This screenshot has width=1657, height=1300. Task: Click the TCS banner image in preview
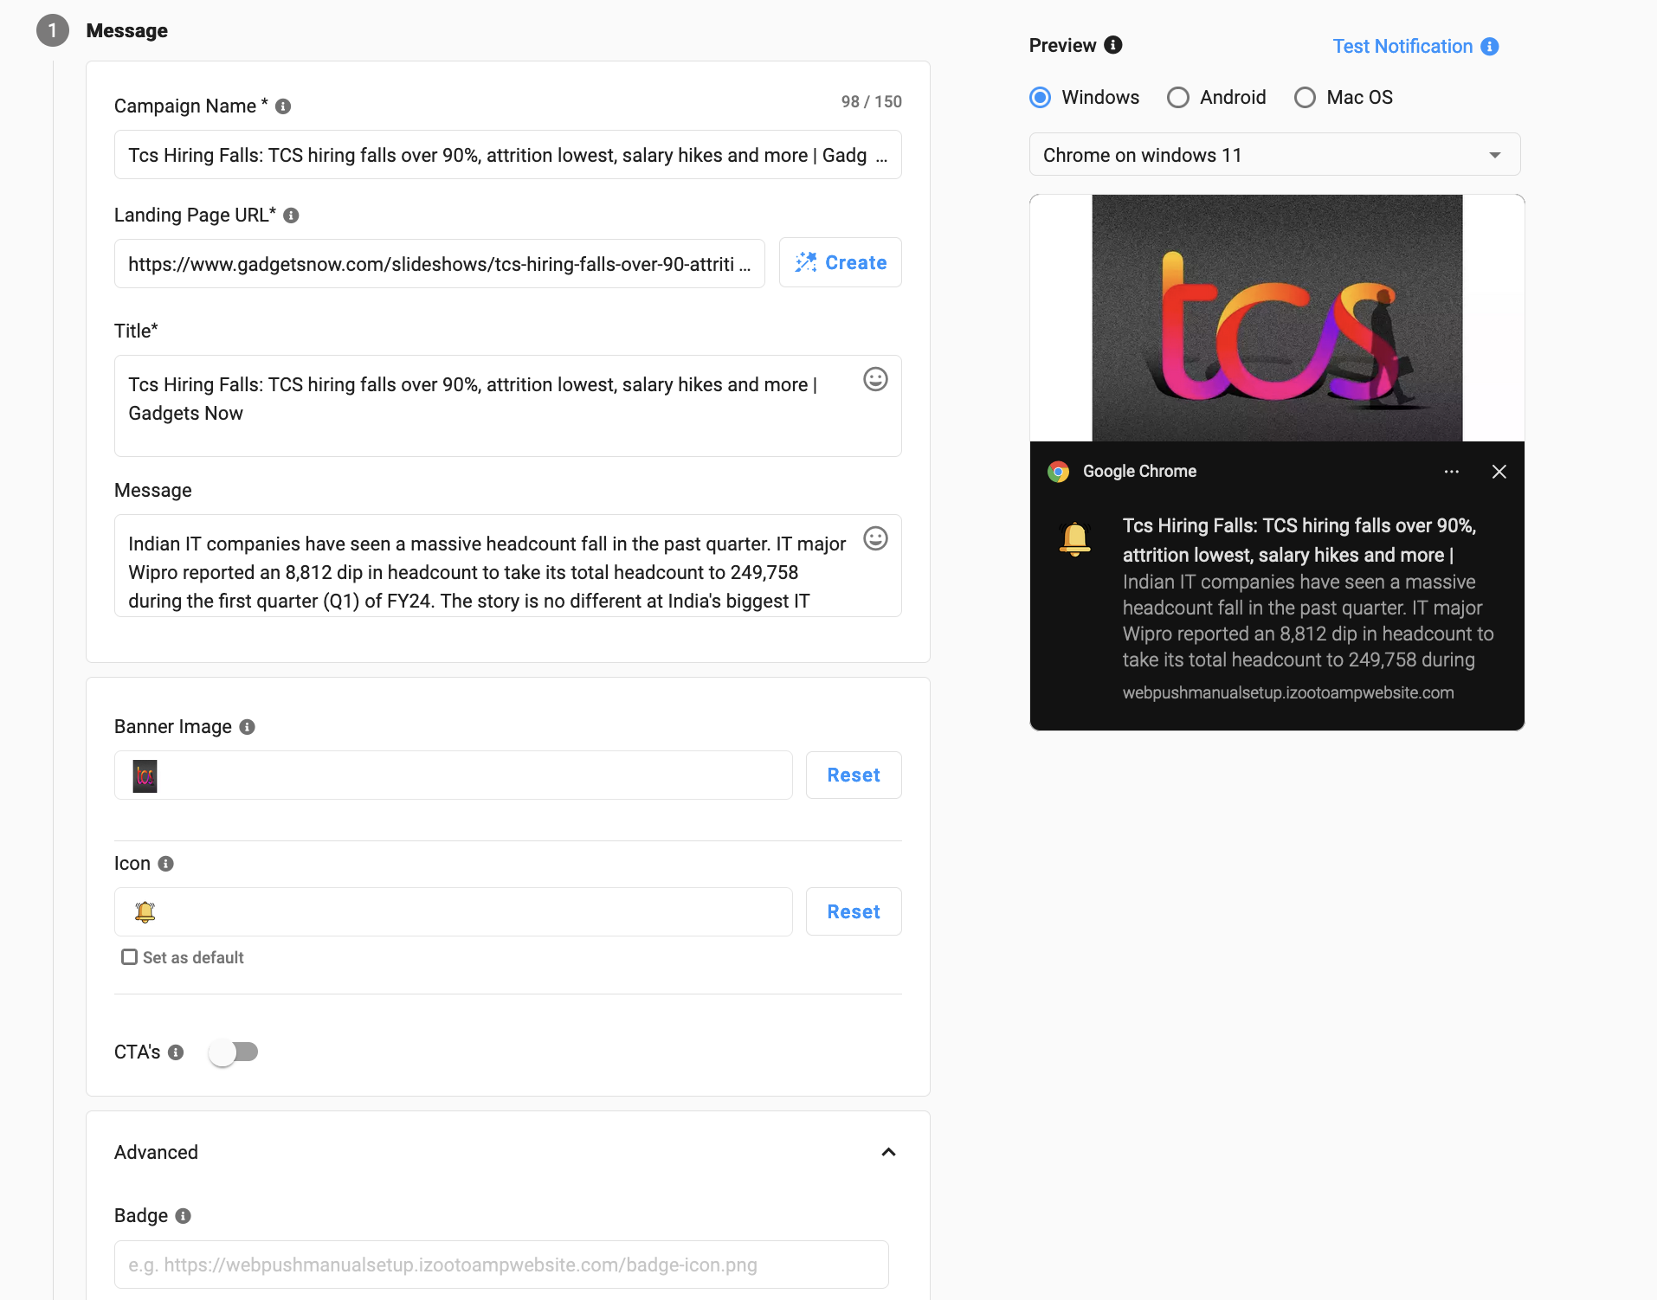point(1277,318)
